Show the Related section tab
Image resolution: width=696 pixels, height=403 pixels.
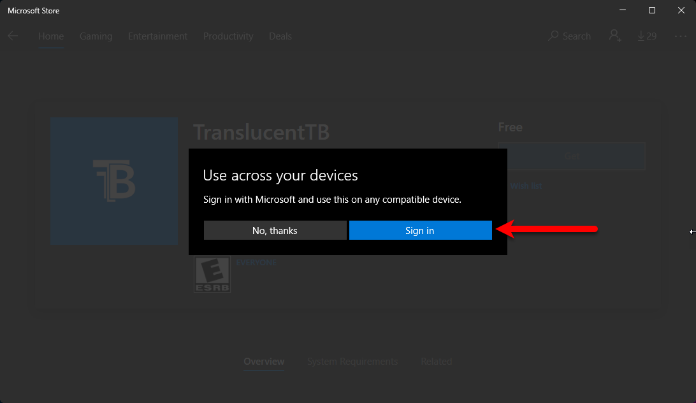click(437, 362)
